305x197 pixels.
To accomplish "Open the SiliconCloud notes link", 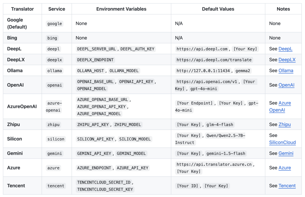I will pyautogui.click(x=282, y=142).
